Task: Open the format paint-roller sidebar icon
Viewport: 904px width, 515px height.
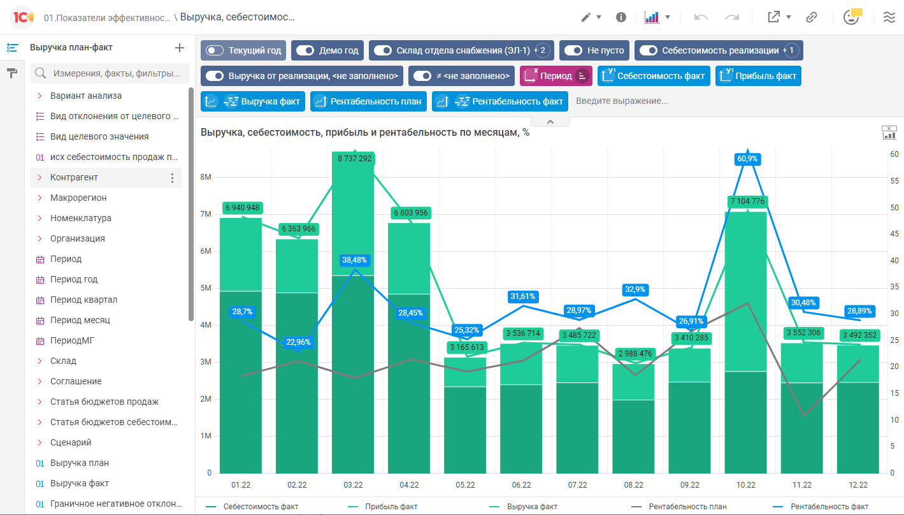Action: (x=11, y=73)
